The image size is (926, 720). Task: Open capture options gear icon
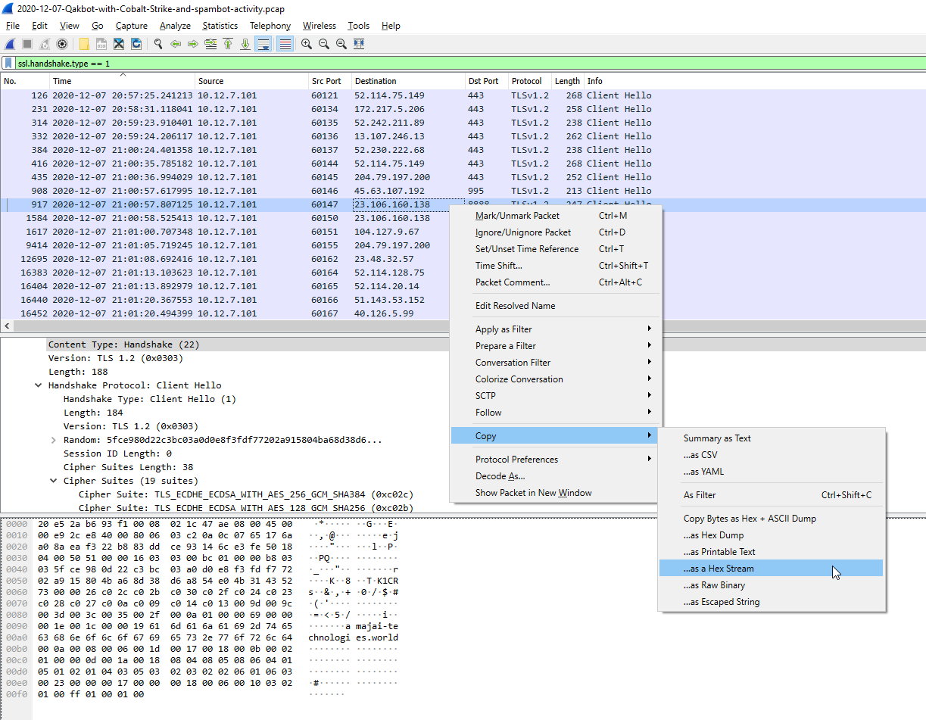pyautogui.click(x=62, y=44)
